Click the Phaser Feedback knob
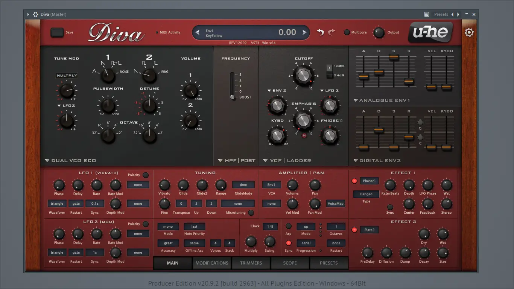This screenshot has width=514, height=289. [428, 204]
